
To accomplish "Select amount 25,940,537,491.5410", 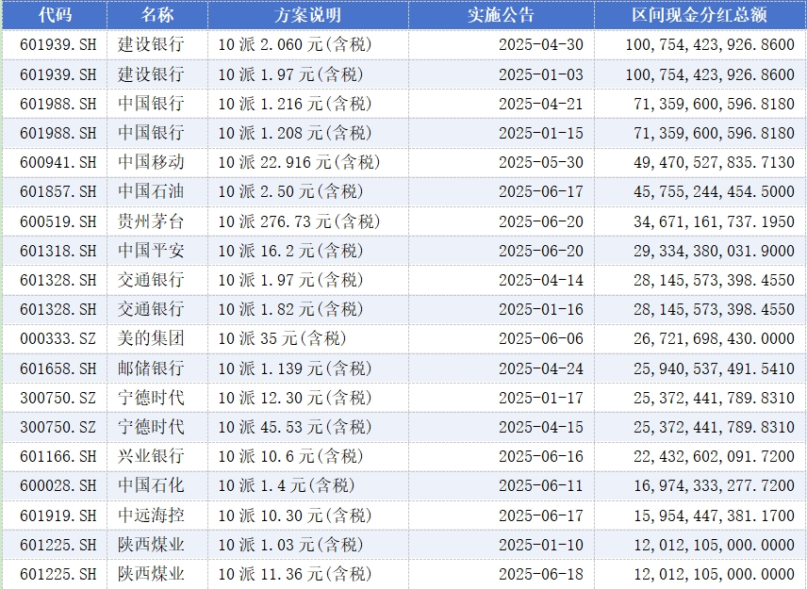I will tap(700, 368).
